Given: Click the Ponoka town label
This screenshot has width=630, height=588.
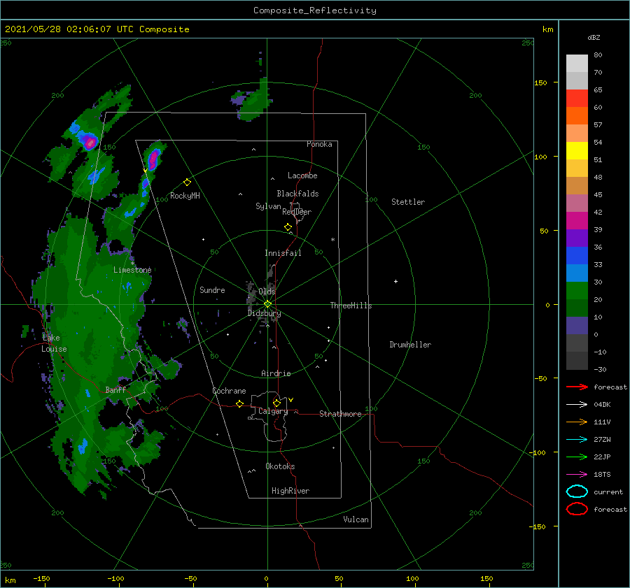Looking at the screenshot, I should (x=319, y=144).
